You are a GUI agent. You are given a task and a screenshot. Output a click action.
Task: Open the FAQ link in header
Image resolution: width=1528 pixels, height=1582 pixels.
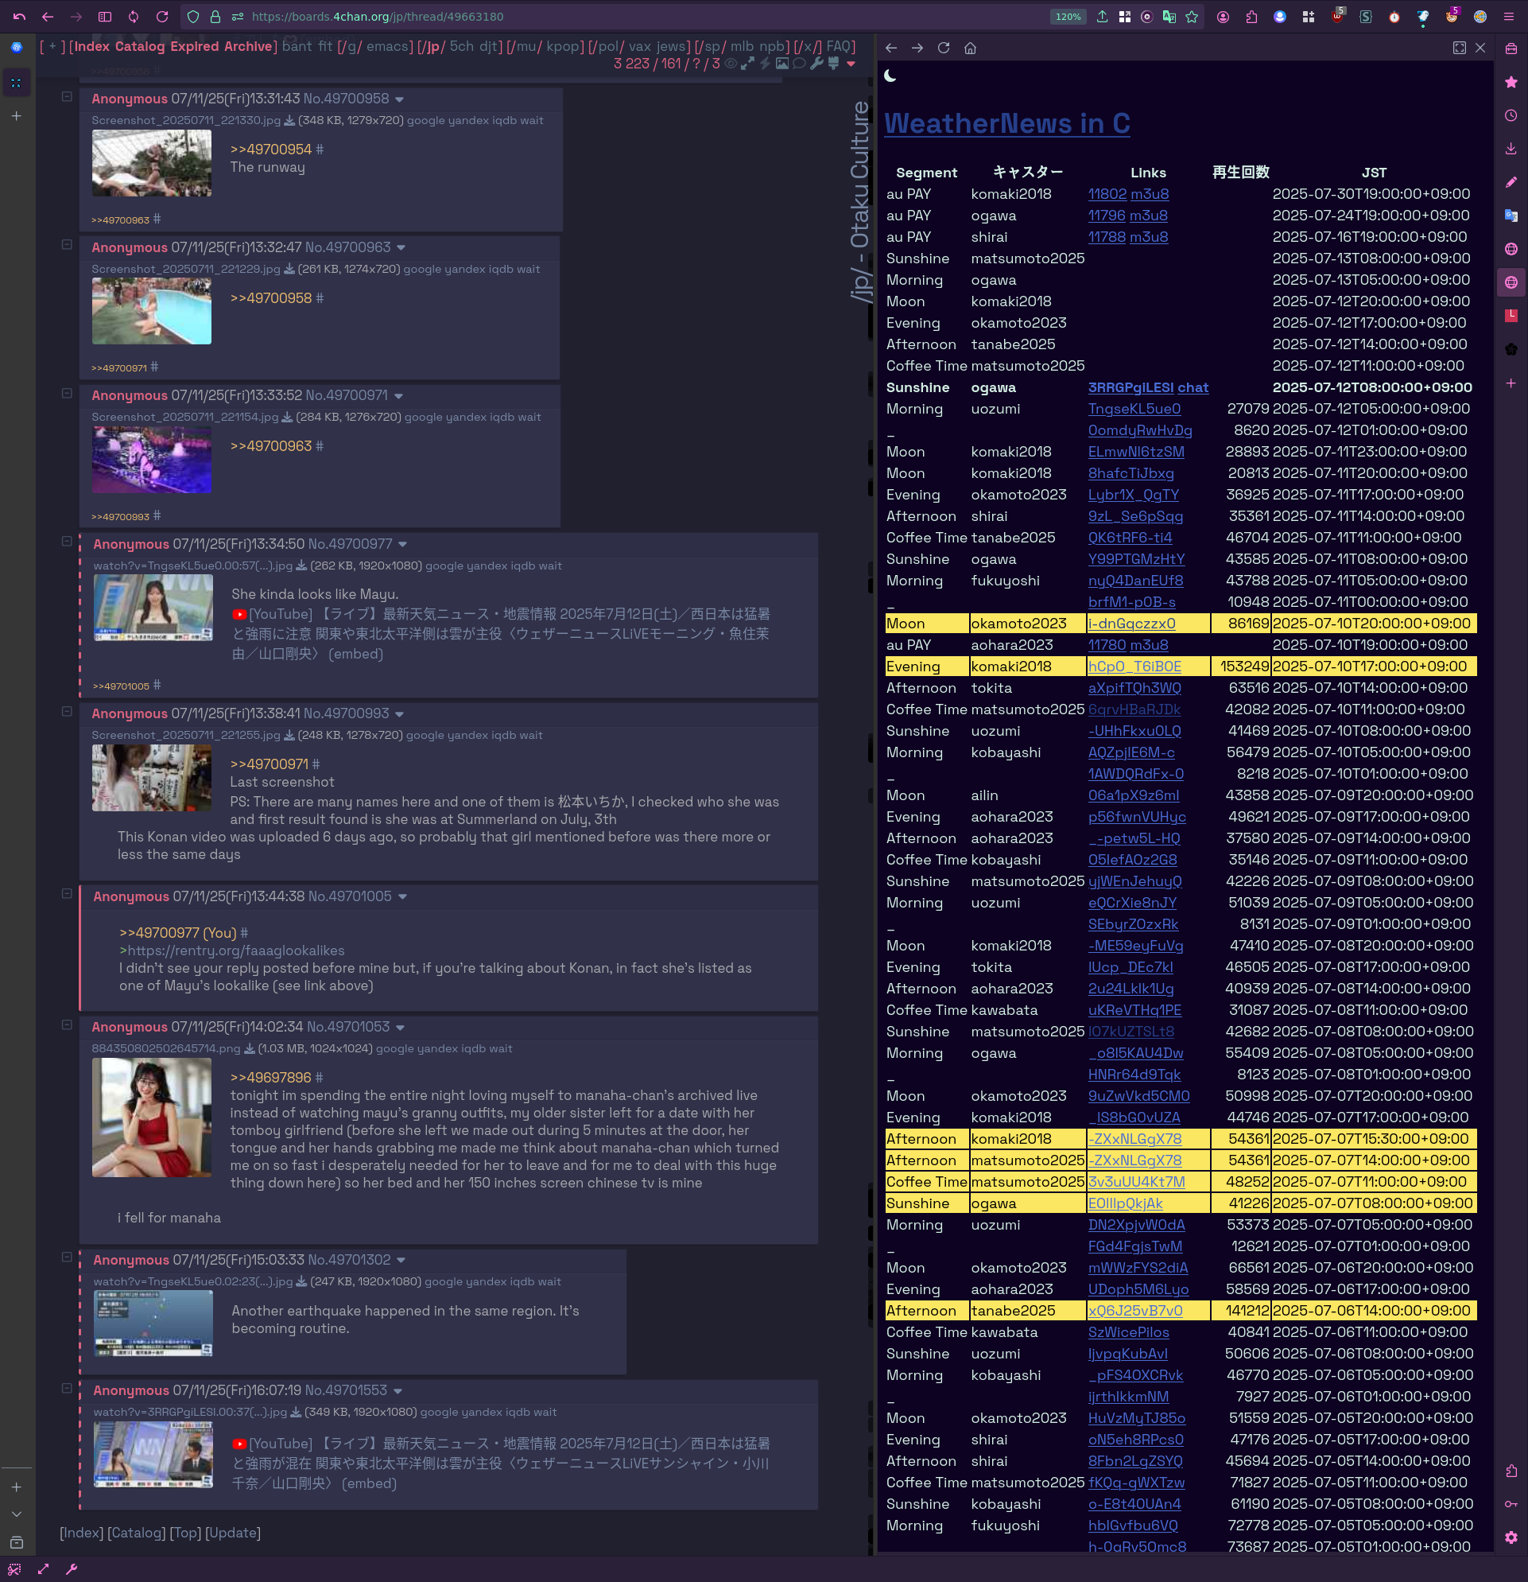(838, 46)
